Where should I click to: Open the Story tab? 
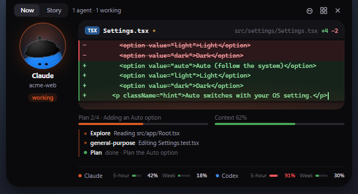[54, 10]
